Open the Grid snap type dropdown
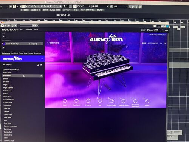This screenshot has width=189, height=142. point(84,6)
